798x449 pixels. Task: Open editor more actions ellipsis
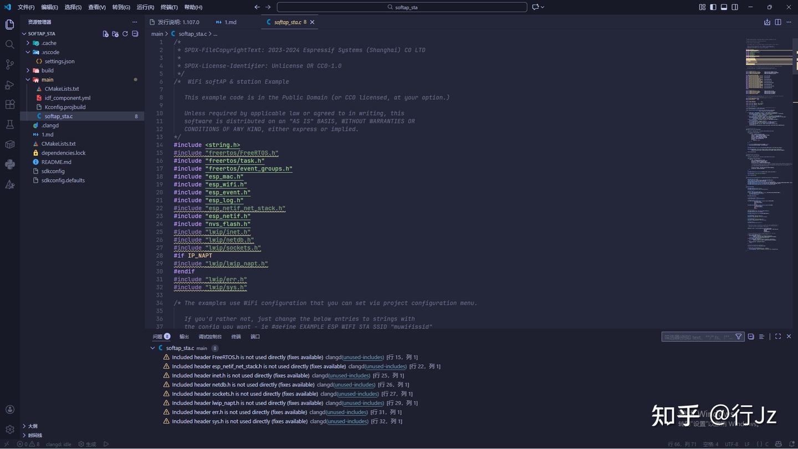pyautogui.click(x=789, y=22)
